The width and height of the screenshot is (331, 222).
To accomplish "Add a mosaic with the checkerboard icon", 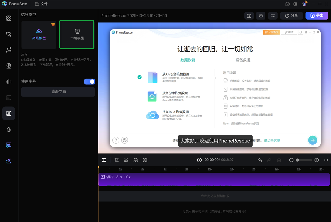I will 145,160.
